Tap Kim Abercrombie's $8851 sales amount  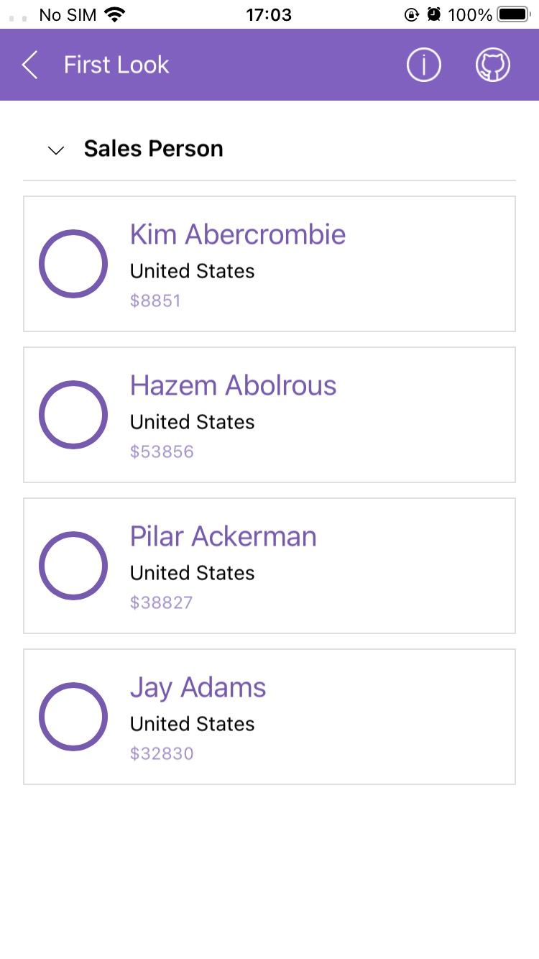tap(155, 300)
